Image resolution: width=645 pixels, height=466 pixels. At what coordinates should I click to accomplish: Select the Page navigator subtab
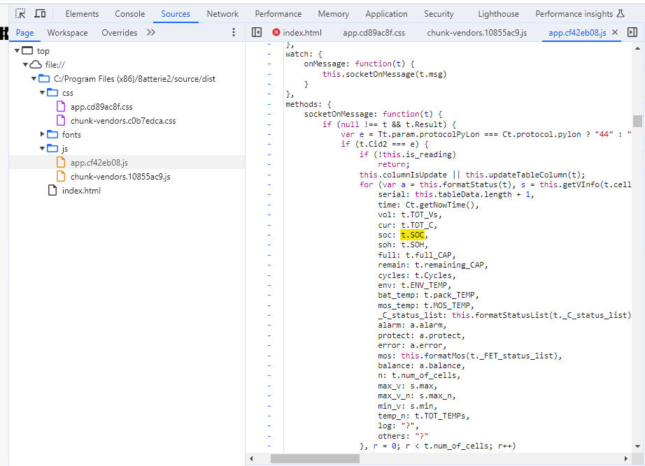coord(24,32)
